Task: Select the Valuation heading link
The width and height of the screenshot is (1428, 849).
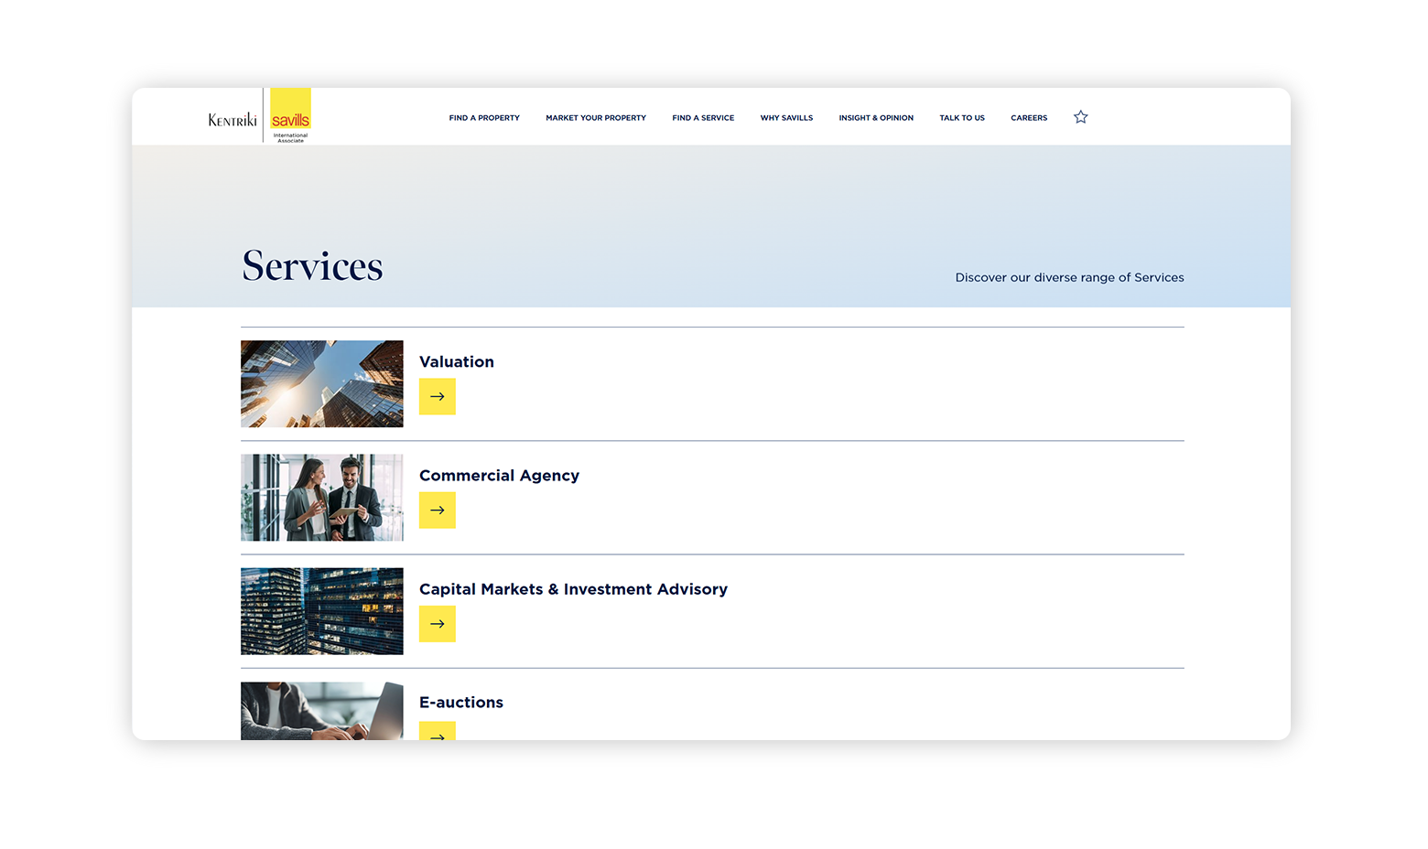Action: pyautogui.click(x=456, y=361)
